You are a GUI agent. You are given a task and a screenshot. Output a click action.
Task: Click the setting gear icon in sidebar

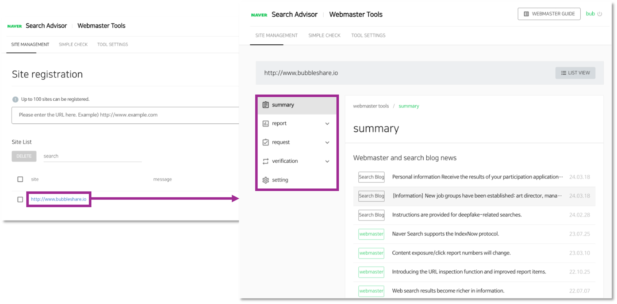coord(265,180)
